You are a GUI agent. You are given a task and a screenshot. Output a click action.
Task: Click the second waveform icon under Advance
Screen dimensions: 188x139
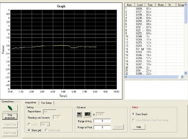[87, 114]
